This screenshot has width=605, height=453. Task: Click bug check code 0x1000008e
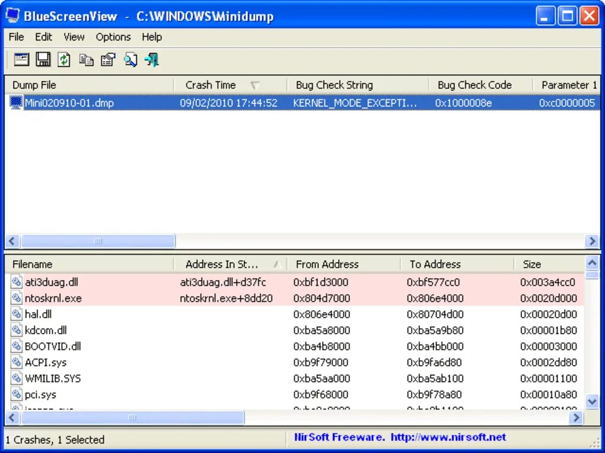click(463, 103)
